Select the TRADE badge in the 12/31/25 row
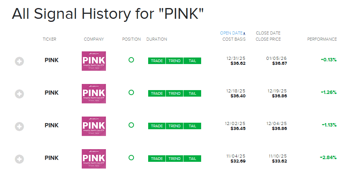The image size is (347, 176). [157, 61]
